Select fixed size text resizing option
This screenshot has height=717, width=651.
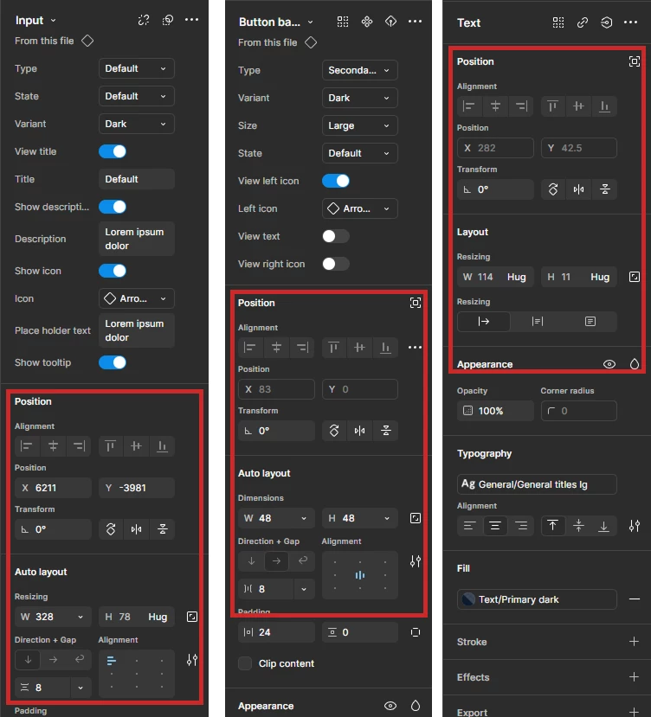click(590, 322)
